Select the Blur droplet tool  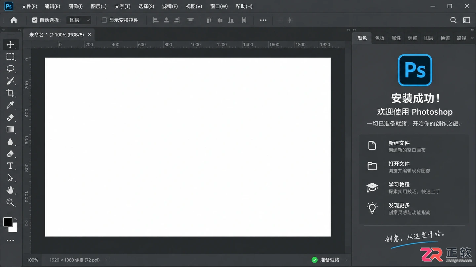coord(10,142)
